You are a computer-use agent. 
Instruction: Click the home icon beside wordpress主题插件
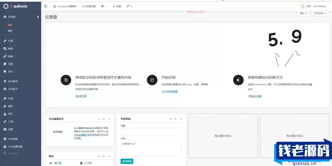pos(54,6)
